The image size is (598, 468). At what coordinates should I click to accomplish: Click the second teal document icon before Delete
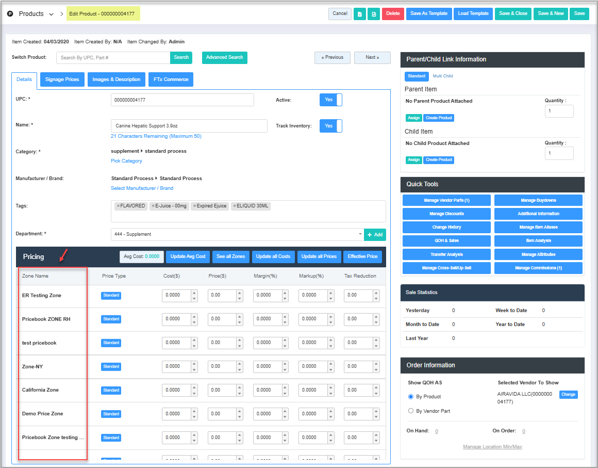pos(374,14)
